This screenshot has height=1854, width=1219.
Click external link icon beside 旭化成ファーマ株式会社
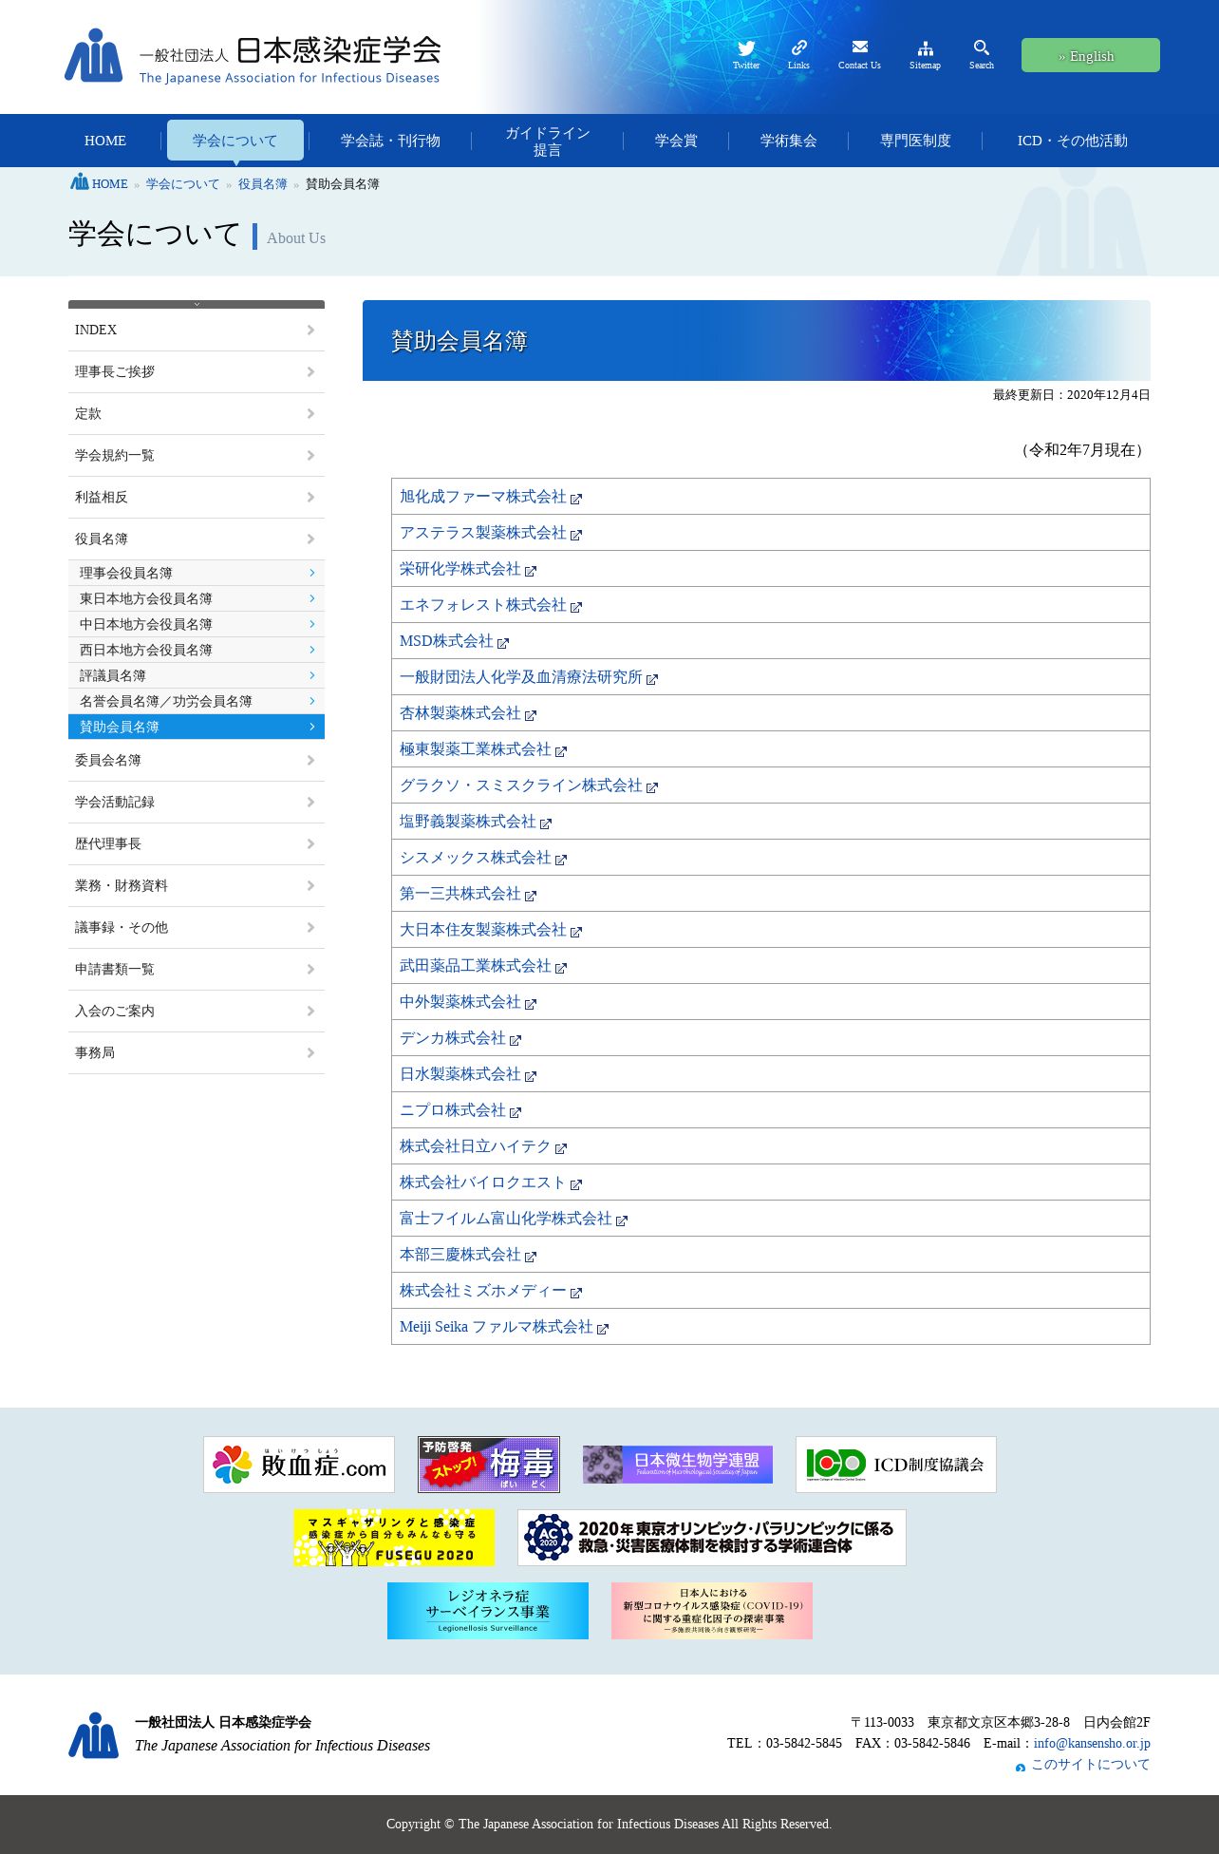[x=575, y=499]
